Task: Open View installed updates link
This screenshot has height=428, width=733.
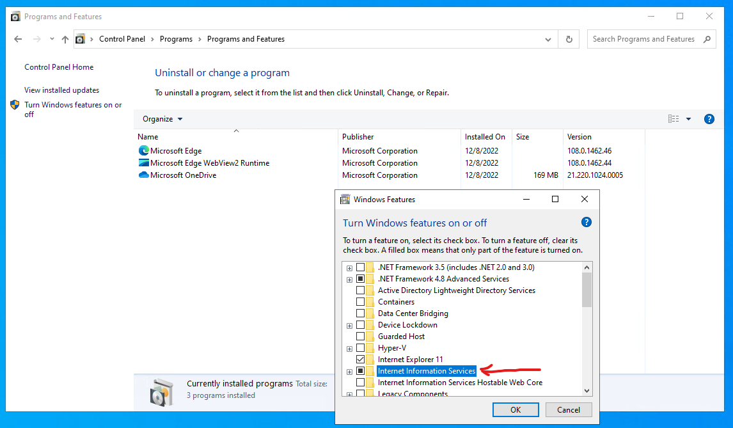Action: [61, 90]
